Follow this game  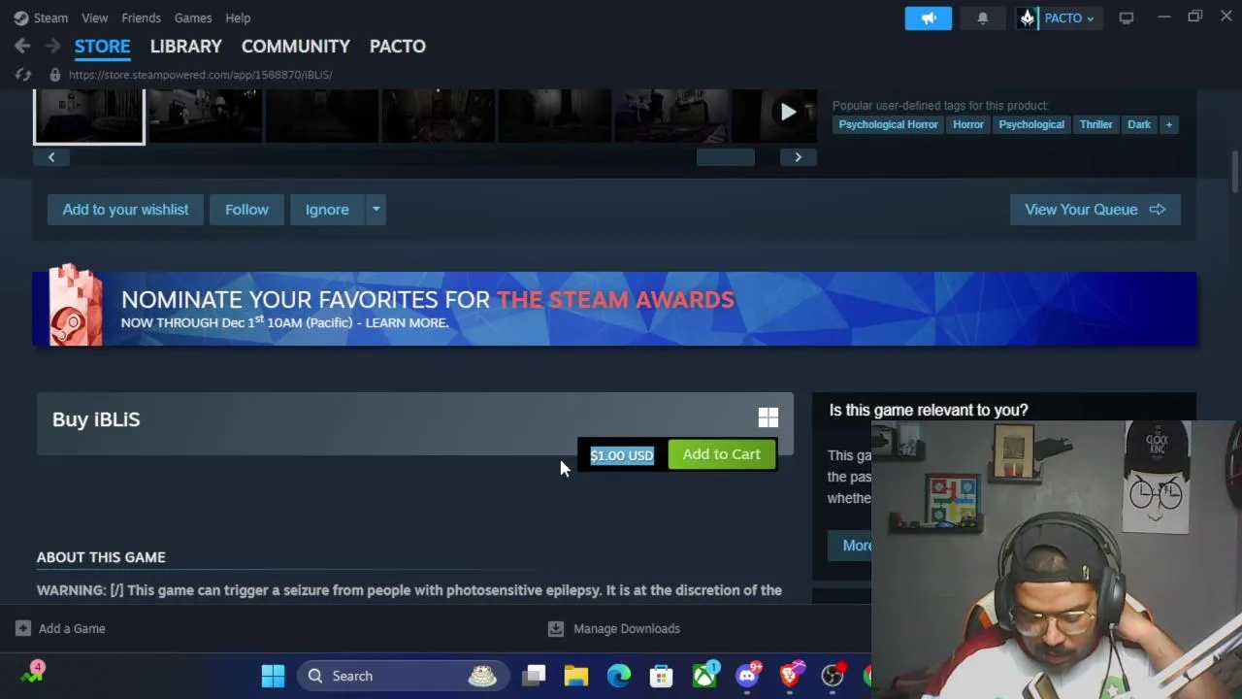click(246, 210)
